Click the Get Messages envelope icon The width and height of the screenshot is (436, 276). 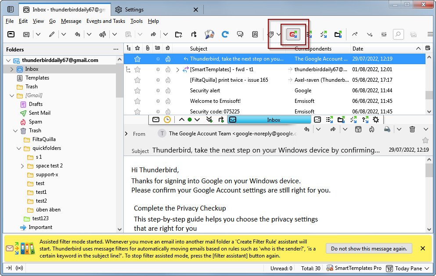coord(26,34)
